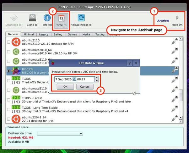189x153 pixels.
Task: Switch to the Media tab
Action: (86, 35)
